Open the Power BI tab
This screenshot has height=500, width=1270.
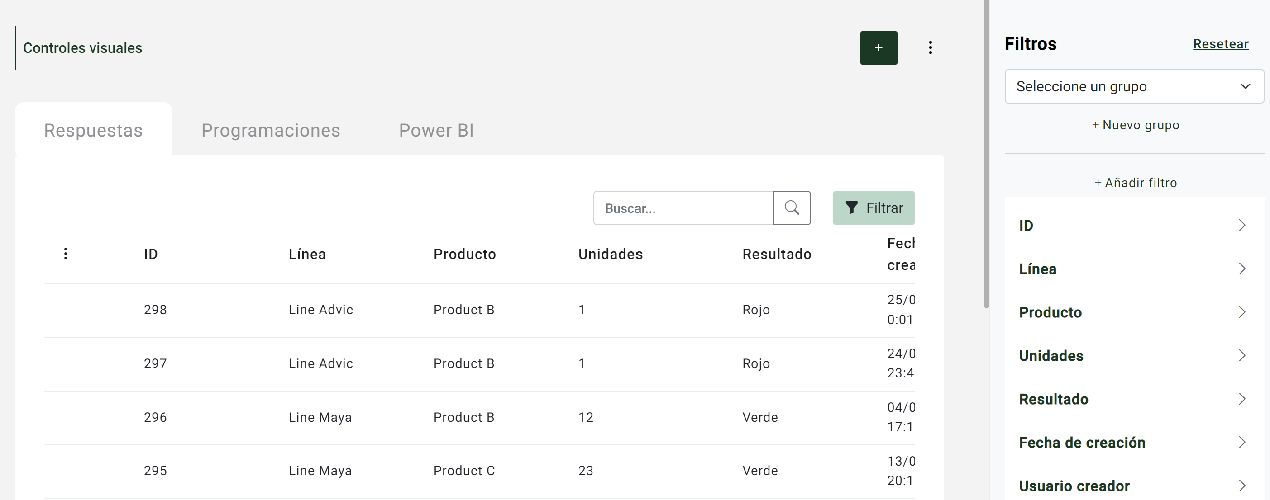tap(436, 130)
